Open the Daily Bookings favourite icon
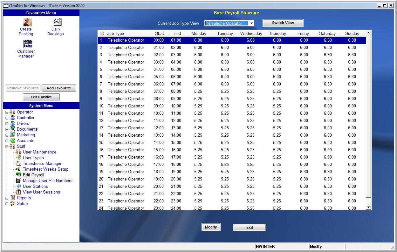The width and height of the screenshot is (397, 252). pos(57,22)
